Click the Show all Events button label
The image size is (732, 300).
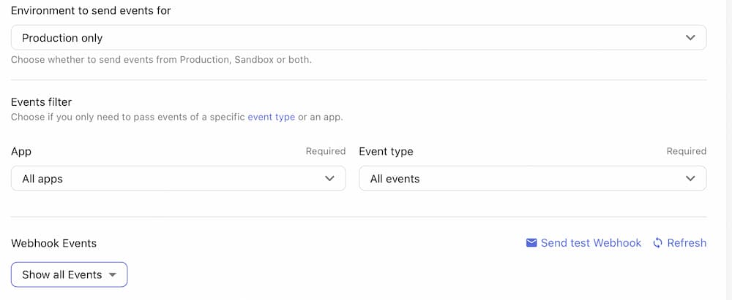62,275
